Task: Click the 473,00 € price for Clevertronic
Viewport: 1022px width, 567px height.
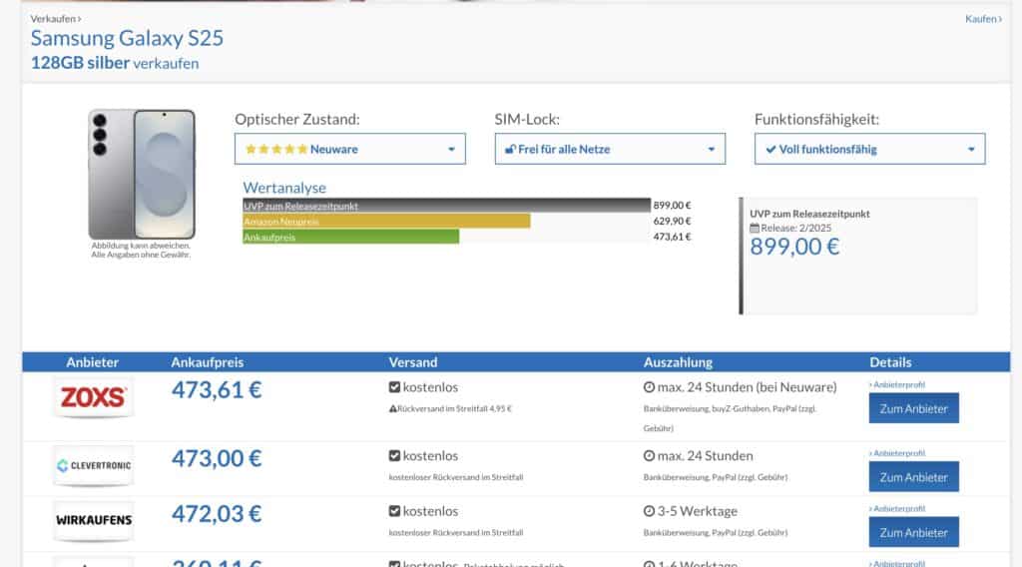Action: 217,458
